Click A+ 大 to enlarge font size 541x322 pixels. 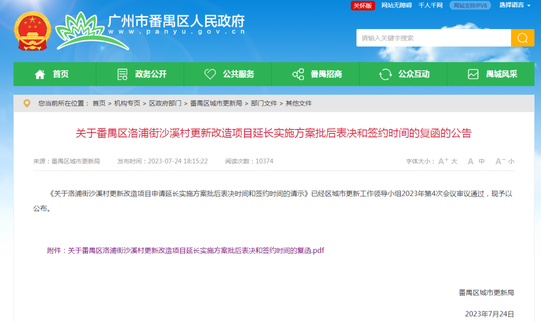446,161
